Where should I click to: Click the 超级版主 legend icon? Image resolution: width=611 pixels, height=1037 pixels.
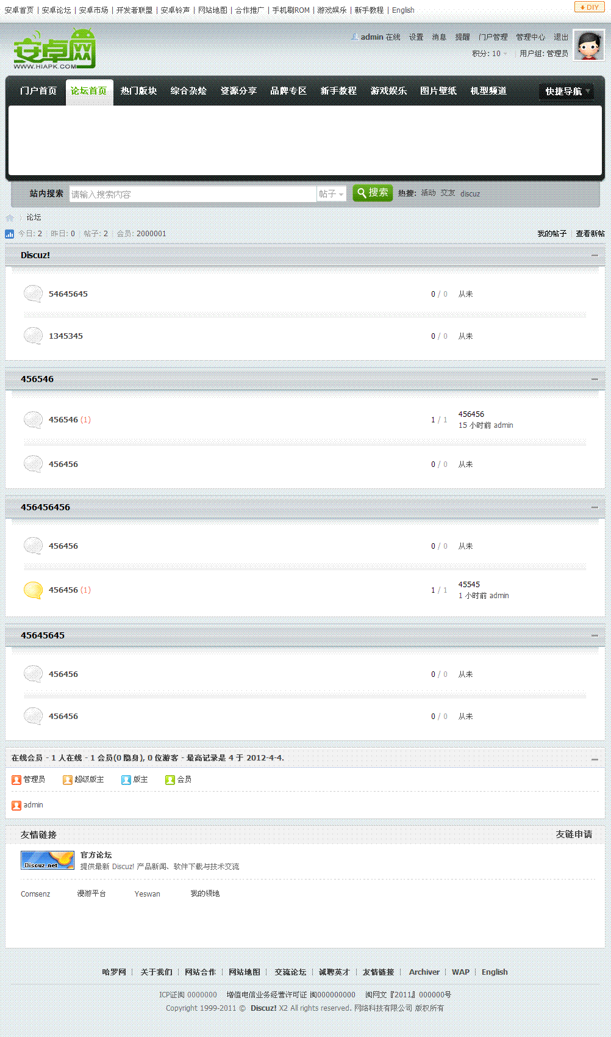coord(68,780)
